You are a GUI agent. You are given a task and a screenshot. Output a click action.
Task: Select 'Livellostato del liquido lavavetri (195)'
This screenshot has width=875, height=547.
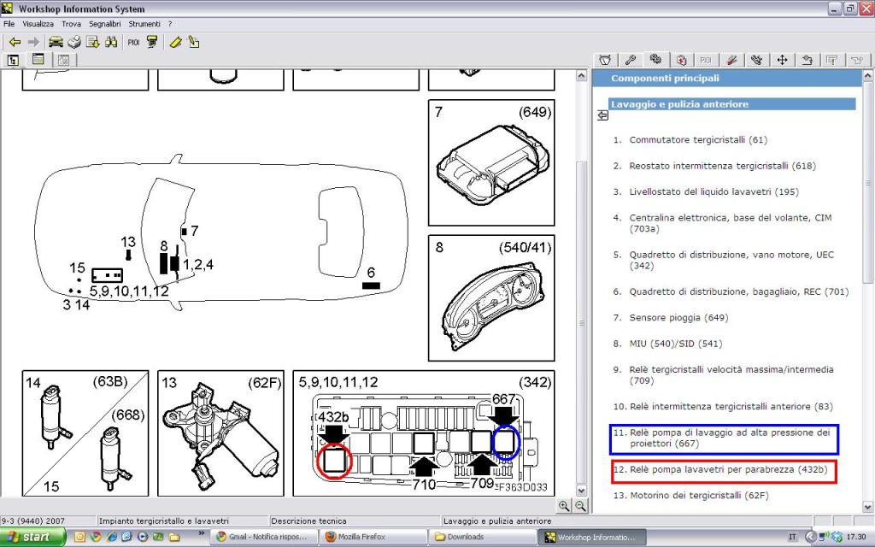pyautogui.click(x=714, y=191)
